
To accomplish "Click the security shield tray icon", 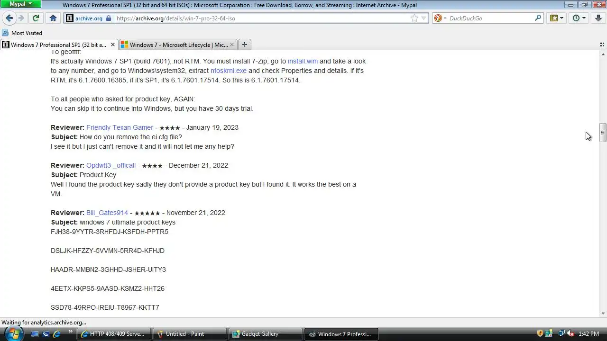I will 540,334.
